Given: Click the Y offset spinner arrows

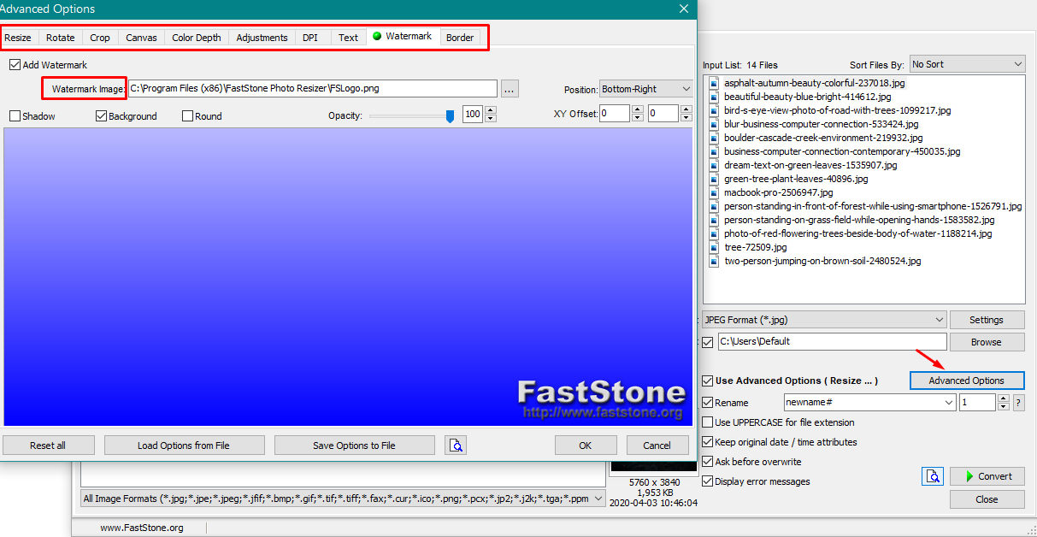Looking at the screenshot, I should pyautogui.click(x=685, y=114).
